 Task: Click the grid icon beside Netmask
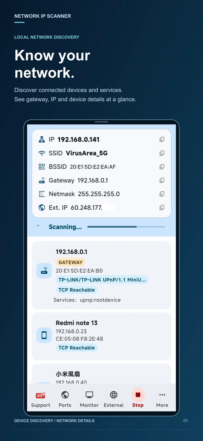click(42, 194)
